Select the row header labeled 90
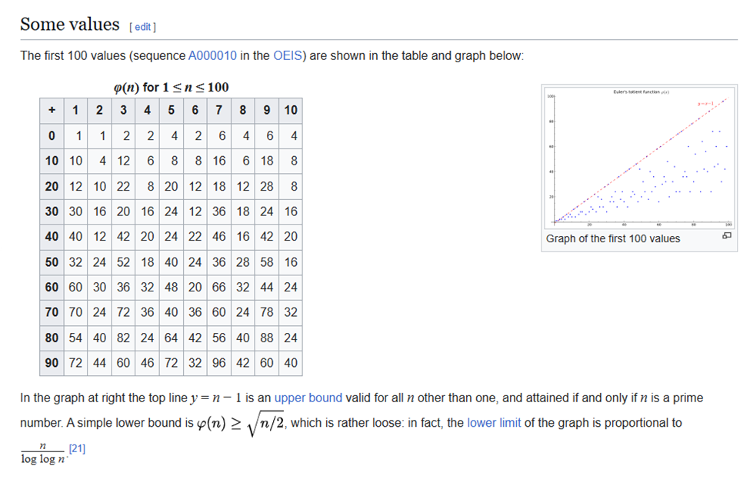 [52, 363]
